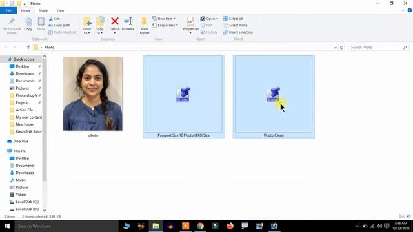
Task: Click Paste shortcut option
Action: 63,32
